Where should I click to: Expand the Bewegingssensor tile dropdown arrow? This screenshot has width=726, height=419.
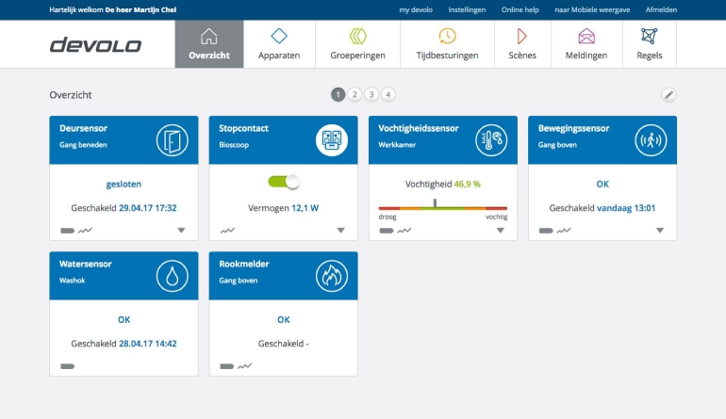[x=660, y=230]
